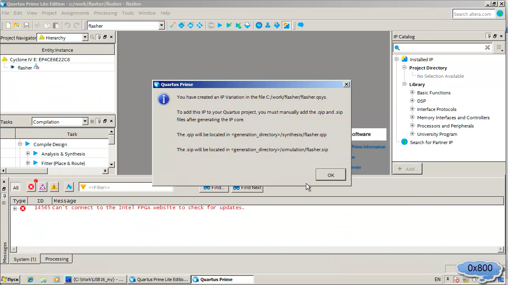Viewport: 508px width, 285px height.
Task: Click the IP Catalog search field
Action: pos(442,47)
